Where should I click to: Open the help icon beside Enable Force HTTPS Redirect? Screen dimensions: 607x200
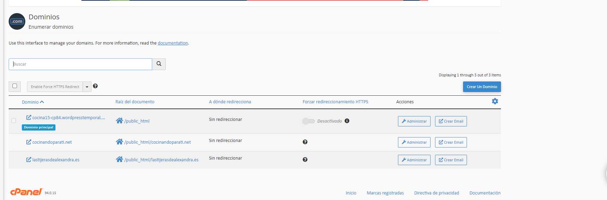tap(95, 86)
